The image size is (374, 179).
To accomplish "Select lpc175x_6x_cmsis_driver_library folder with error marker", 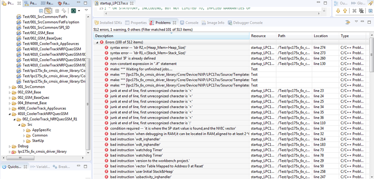I will click(39, 152).
